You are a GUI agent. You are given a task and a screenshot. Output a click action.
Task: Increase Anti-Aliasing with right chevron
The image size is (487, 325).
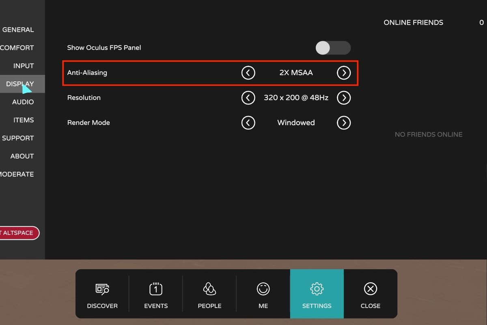click(x=344, y=73)
